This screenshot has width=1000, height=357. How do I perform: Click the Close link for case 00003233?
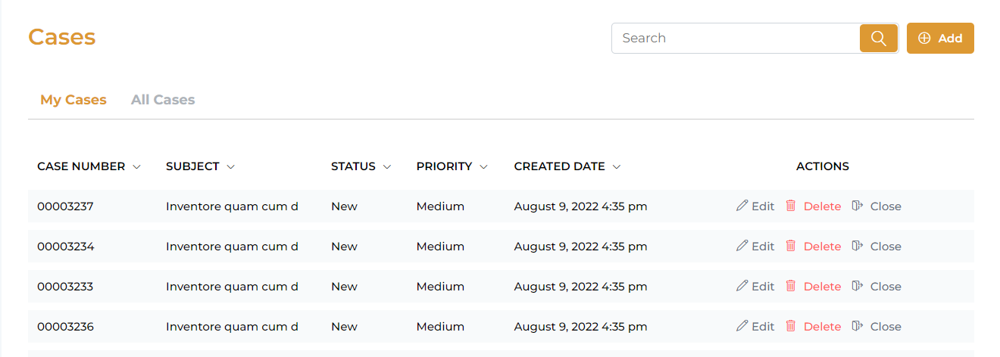pyautogui.click(x=886, y=287)
